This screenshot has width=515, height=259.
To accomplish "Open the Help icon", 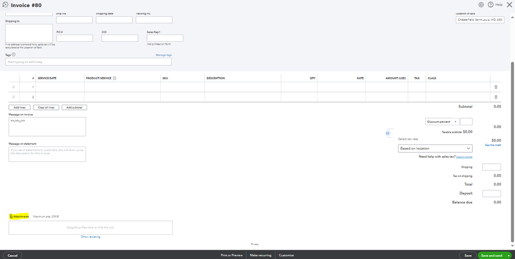I will tap(491, 5).
